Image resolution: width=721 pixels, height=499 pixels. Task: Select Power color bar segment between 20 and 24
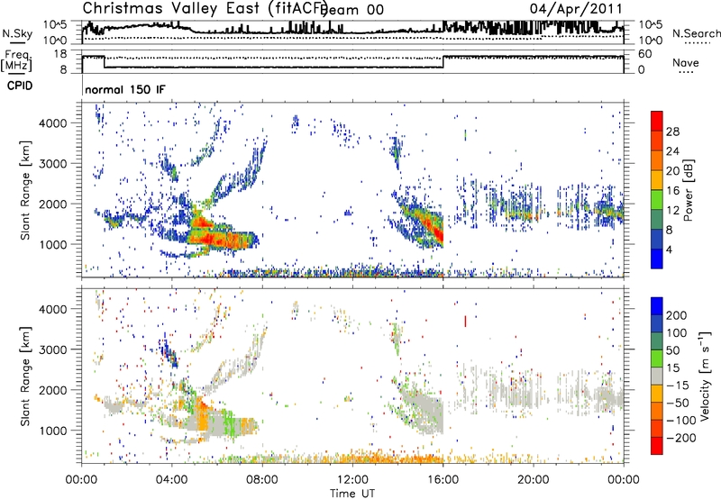pos(657,160)
